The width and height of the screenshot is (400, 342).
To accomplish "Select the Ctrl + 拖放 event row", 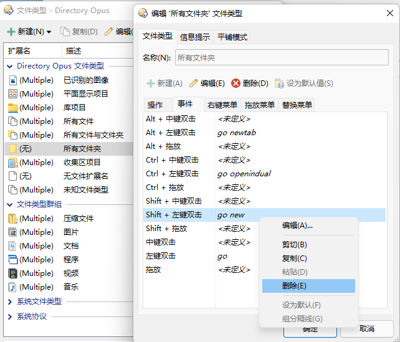I will coord(264,188).
